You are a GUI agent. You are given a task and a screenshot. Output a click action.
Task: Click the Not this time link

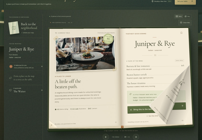152,116
